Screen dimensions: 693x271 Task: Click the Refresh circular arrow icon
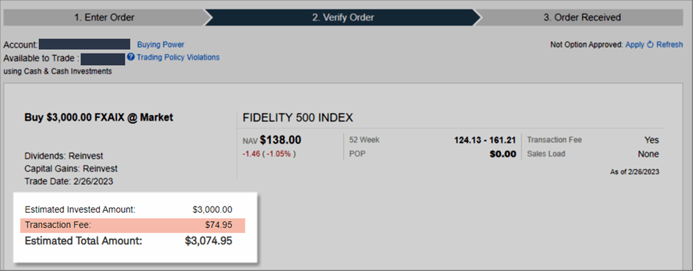coord(650,44)
